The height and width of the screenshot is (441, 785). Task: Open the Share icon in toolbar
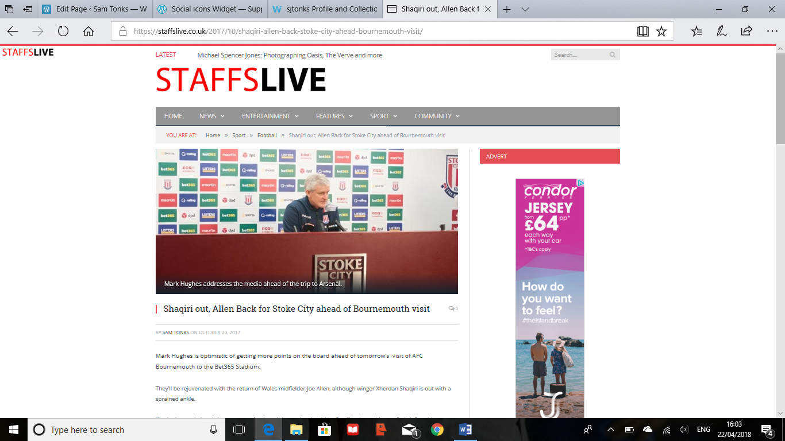click(x=746, y=31)
